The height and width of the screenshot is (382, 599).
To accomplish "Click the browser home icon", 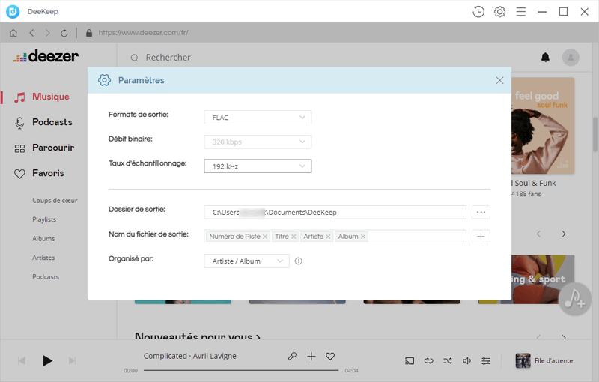I will click(x=13, y=33).
